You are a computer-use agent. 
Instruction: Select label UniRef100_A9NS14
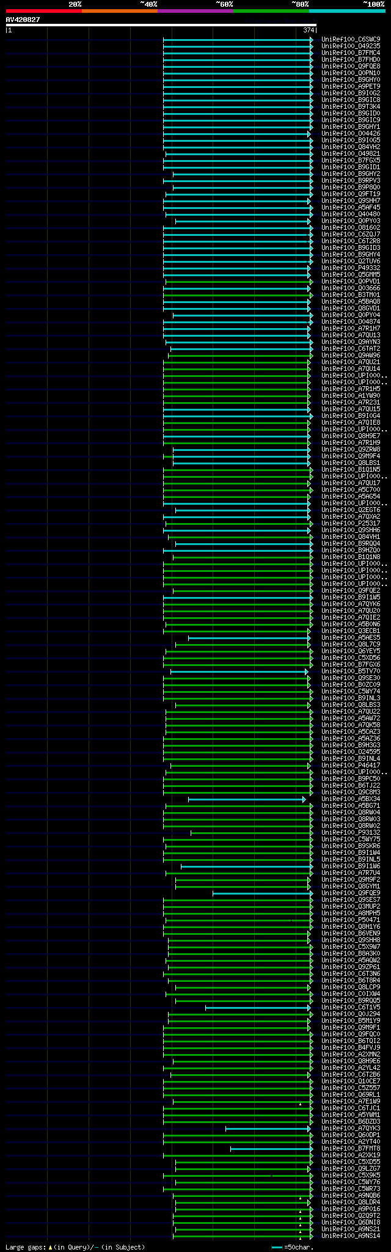click(x=351, y=1236)
